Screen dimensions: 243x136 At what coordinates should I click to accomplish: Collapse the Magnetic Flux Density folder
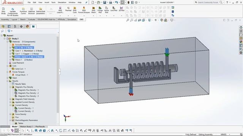click(x=10, y=87)
